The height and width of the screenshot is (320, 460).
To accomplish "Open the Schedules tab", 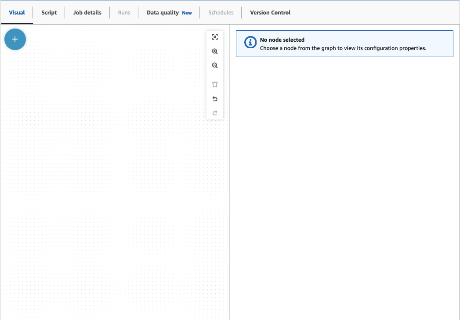I will [x=221, y=13].
